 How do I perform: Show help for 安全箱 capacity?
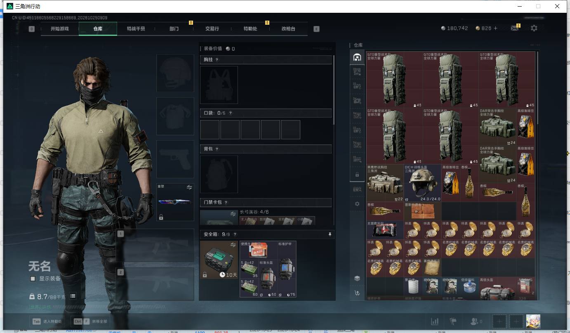click(235, 234)
